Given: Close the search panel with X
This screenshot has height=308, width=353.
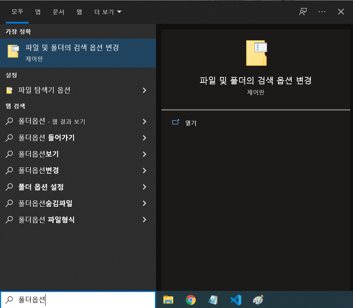Looking at the screenshot, I should (x=341, y=12).
